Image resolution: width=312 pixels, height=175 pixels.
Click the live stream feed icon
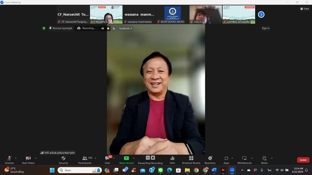tap(114, 28)
